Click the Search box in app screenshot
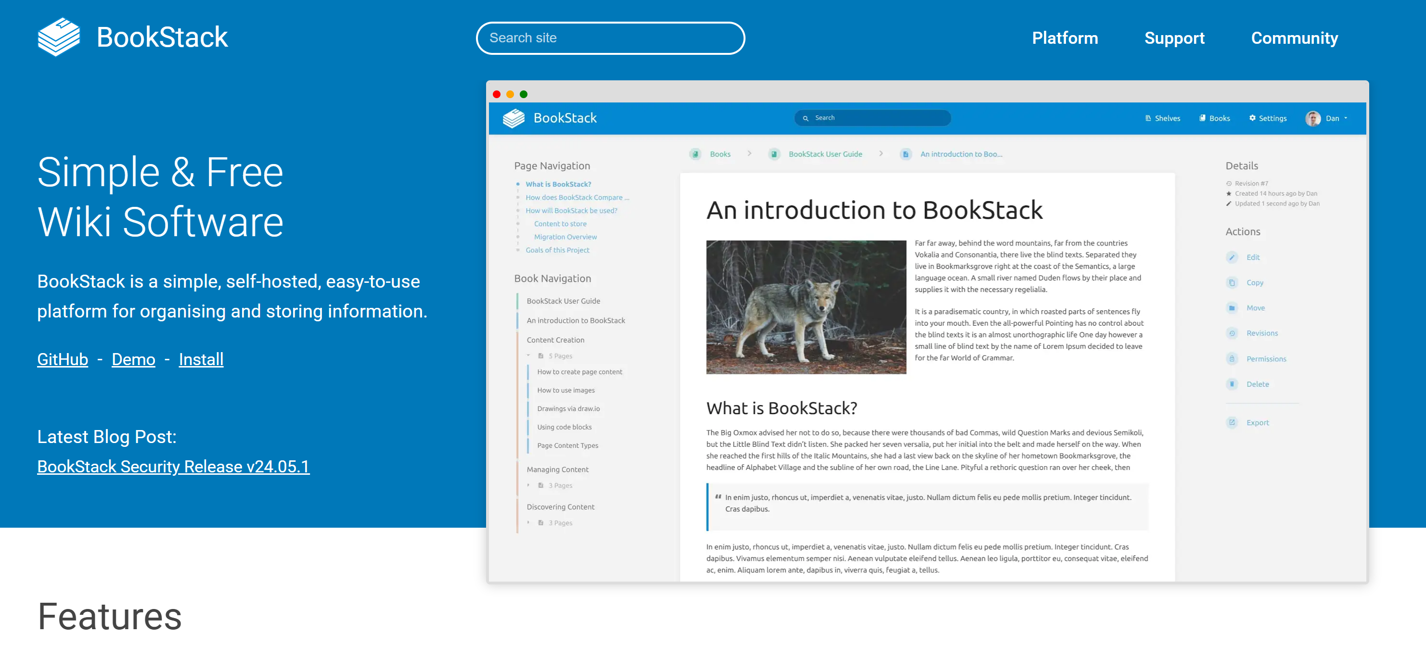Viewport: 1426px width, 672px height. click(x=873, y=118)
